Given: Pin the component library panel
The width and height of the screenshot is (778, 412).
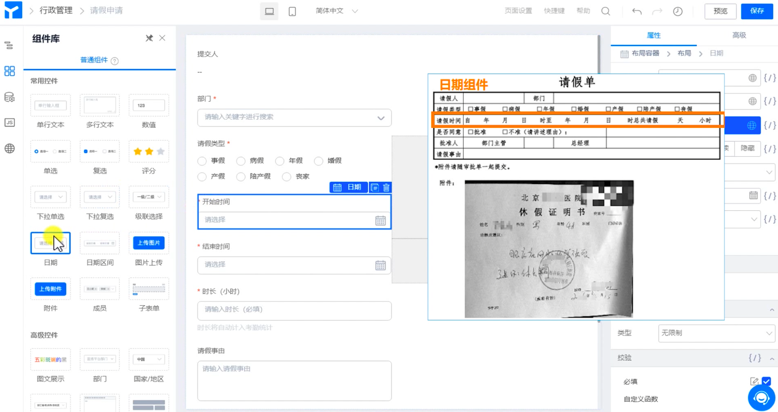Looking at the screenshot, I should pos(149,38).
